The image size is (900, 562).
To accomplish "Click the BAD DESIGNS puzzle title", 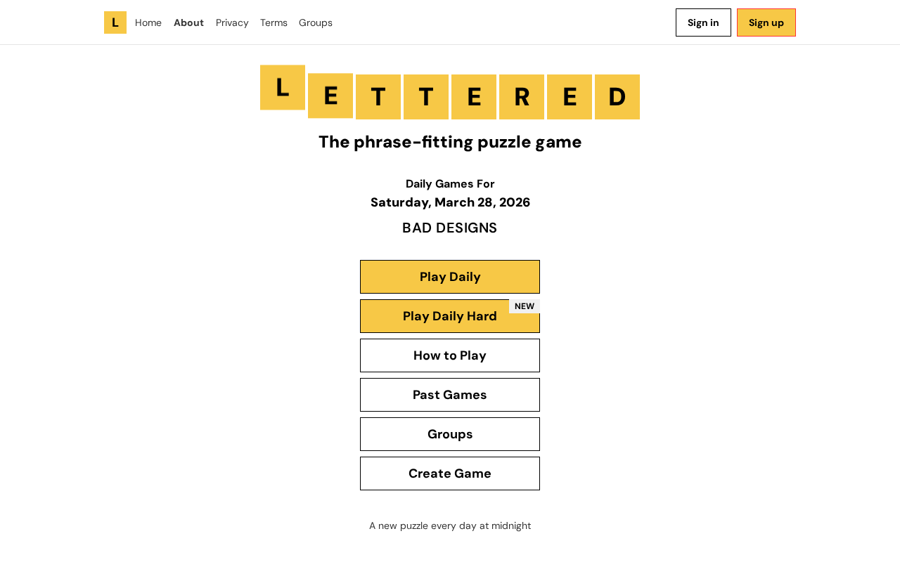I will point(450,228).
